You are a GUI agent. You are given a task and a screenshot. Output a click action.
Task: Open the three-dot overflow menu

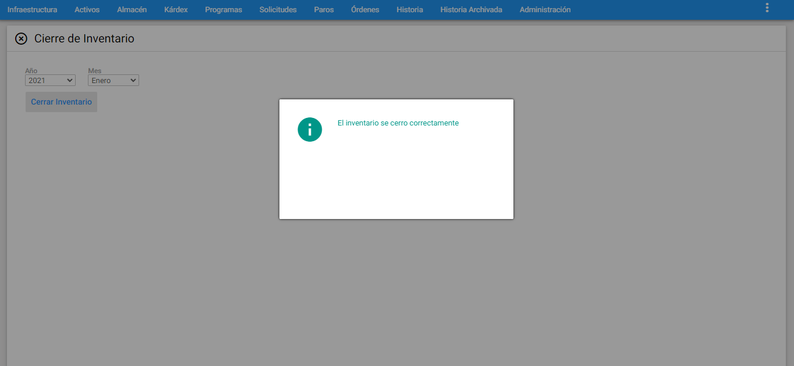767,8
